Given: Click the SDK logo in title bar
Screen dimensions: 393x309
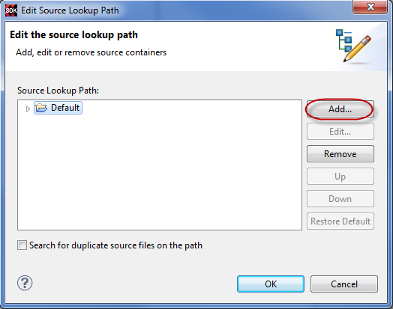Looking at the screenshot, I should tap(11, 10).
